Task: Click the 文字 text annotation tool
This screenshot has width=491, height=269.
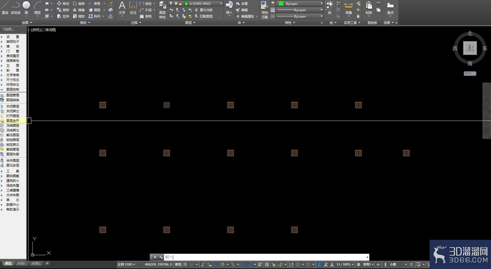Action: 122,8
